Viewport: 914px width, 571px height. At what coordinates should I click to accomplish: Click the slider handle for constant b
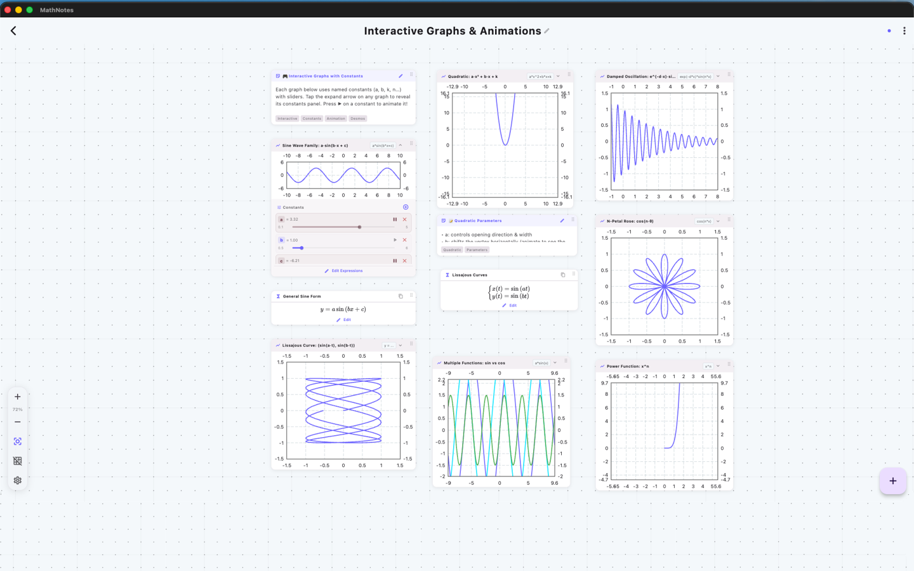point(301,248)
